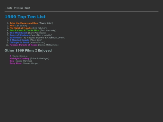The height and width of the screenshot is (122, 163).
Task: Go back to Lists
Action: click(10, 8)
